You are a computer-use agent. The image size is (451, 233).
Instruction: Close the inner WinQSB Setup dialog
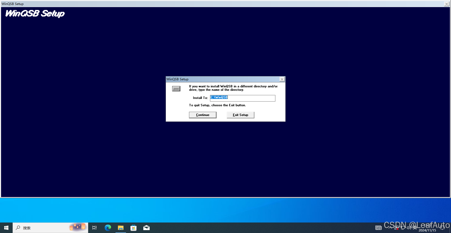pyautogui.click(x=282, y=79)
